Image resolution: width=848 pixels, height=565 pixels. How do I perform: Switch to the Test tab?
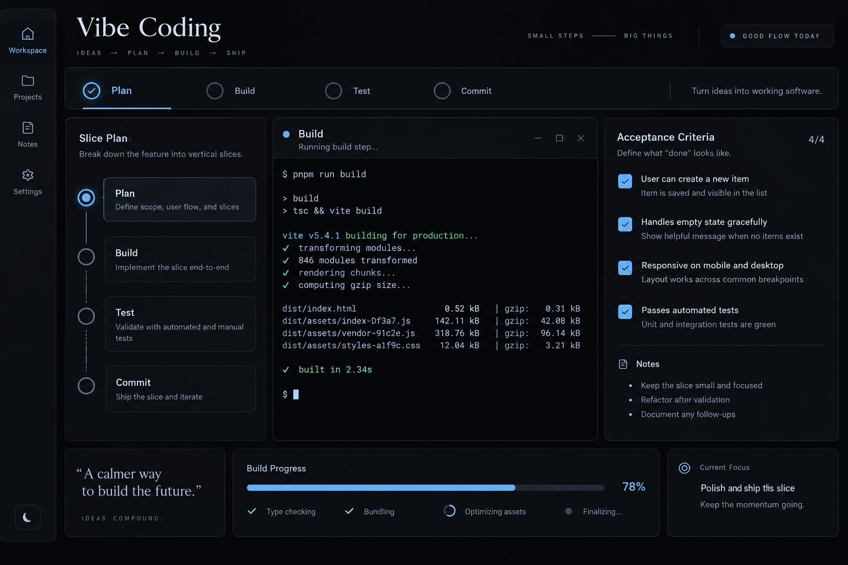pyautogui.click(x=348, y=90)
